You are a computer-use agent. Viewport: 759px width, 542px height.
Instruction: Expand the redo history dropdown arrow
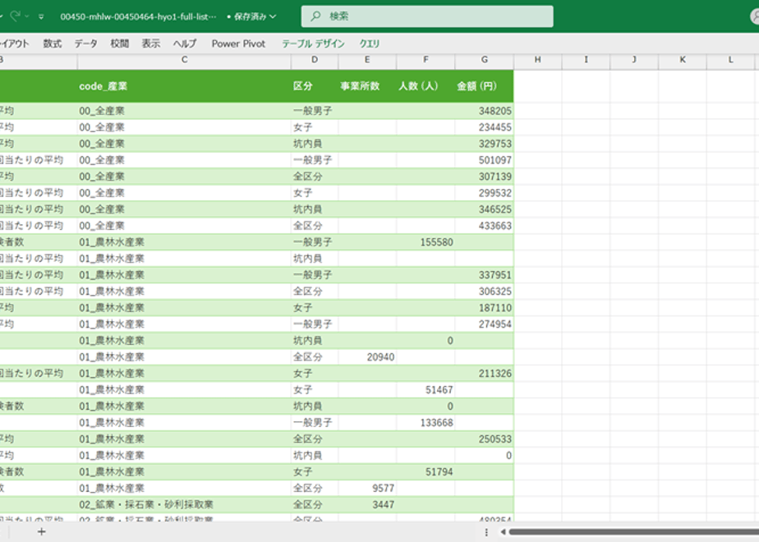[x=27, y=16]
